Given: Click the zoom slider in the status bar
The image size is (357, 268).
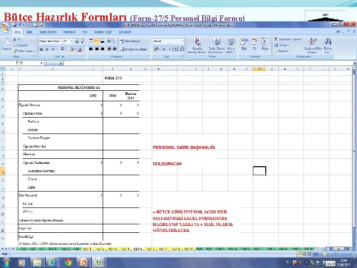Looking at the screenshot, I should point(338,254).
